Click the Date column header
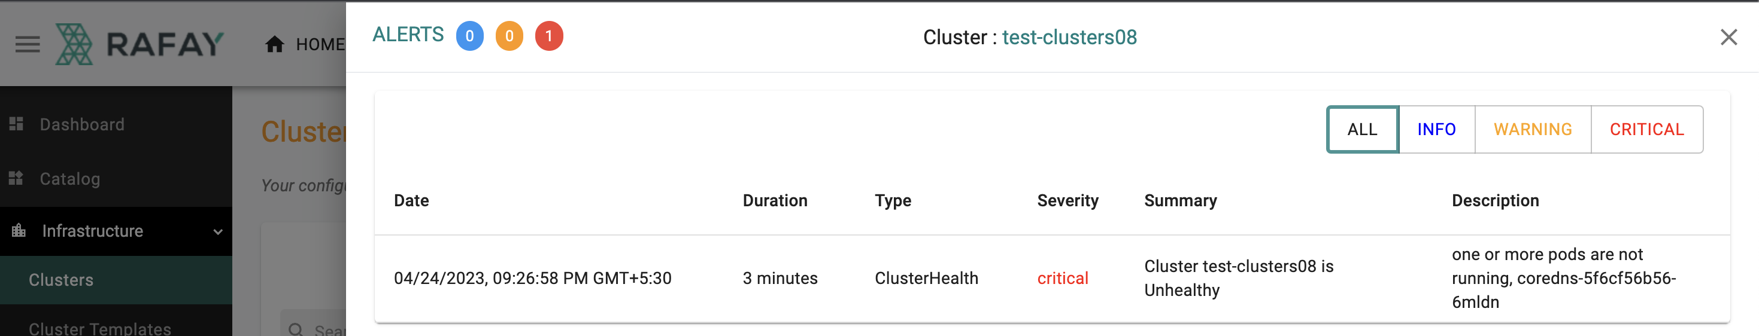This screenshot has width=1759, height=336. 411,201
